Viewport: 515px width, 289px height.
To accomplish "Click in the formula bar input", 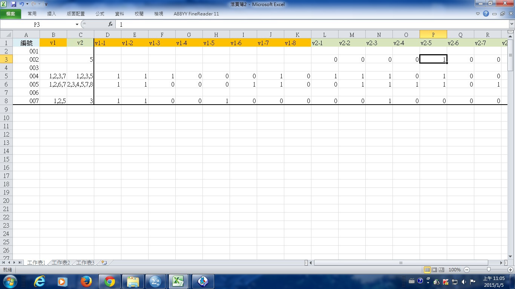I will pos(312,24).
